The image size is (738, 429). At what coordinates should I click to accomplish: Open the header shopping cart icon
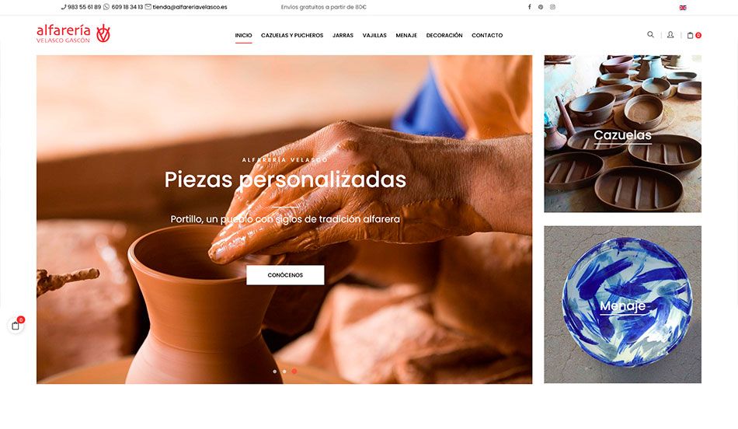(x=694, y=35)
